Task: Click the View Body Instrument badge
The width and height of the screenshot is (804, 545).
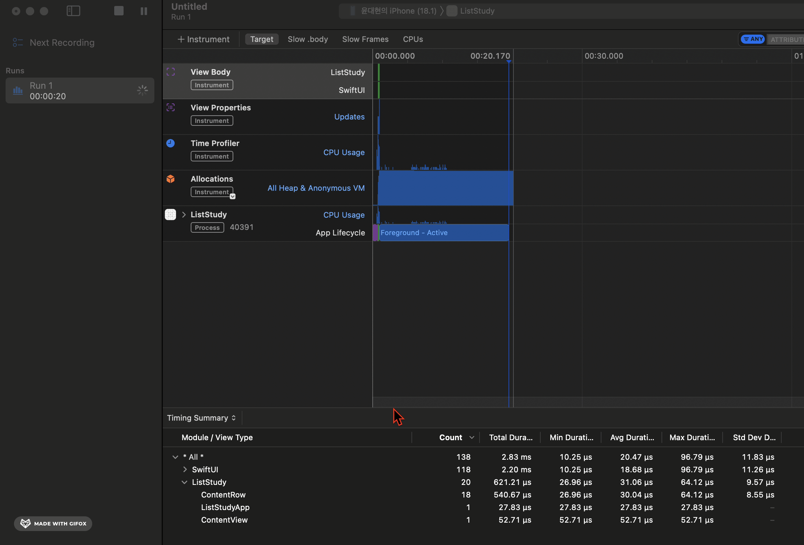Action: 212,85
